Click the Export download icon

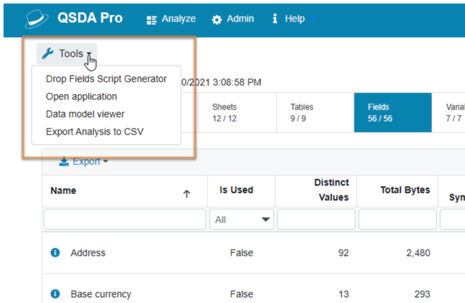click(64, 161)
